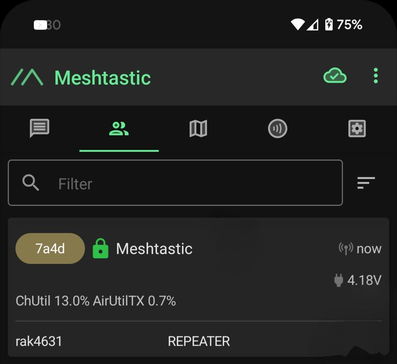Open the node sort options menu
The image size is (397, 364).
[x=366, y=183]
